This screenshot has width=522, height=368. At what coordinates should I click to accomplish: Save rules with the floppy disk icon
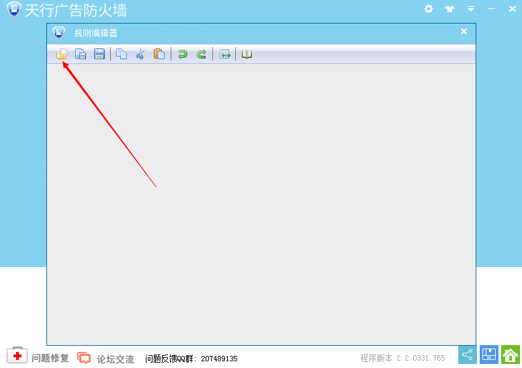pyautogui.click(x=99, y=54)
